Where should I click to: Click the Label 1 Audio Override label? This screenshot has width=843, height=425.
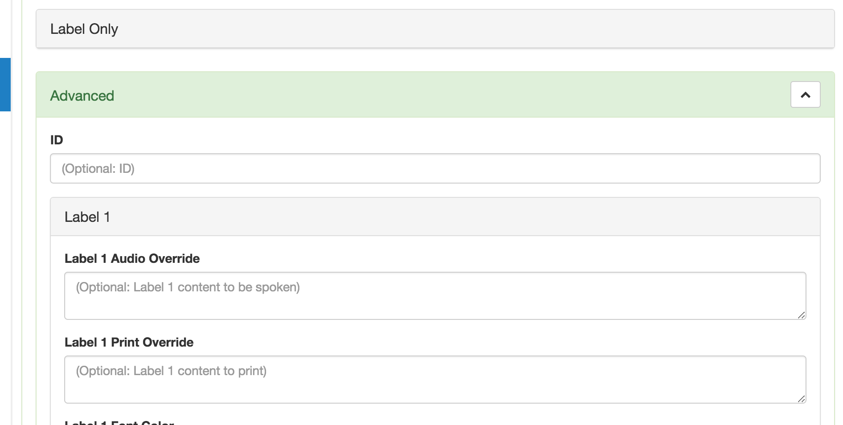132,258
